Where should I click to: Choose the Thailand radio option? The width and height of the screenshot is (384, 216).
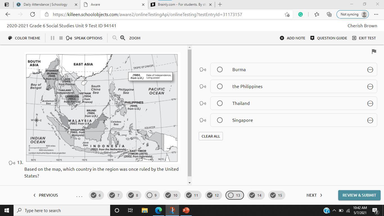(x=220, y=103)
